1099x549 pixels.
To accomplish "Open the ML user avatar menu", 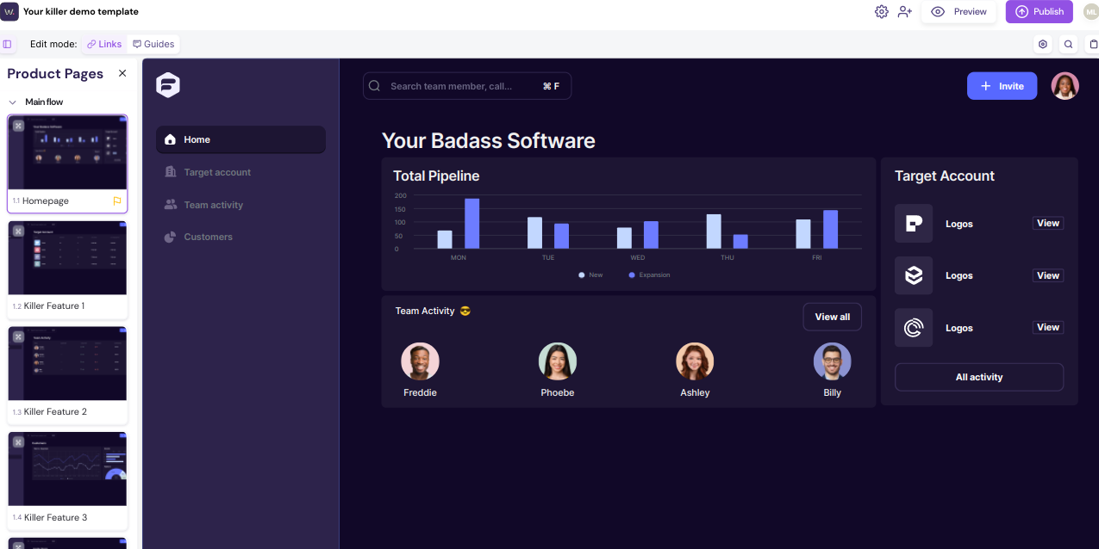I will [1090, 11].
